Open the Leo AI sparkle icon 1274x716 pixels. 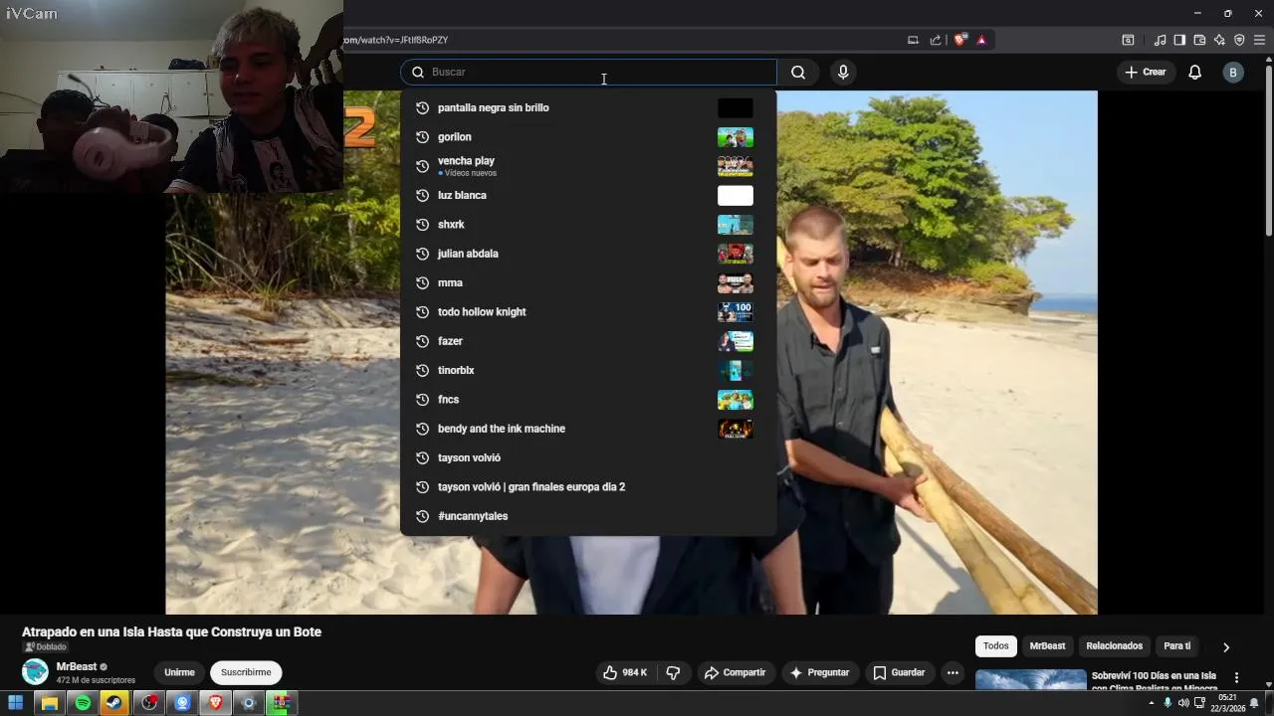tap(1219, 40)
